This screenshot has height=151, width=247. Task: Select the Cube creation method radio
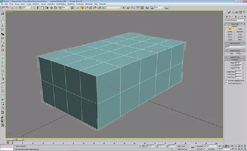coord(229,53)
